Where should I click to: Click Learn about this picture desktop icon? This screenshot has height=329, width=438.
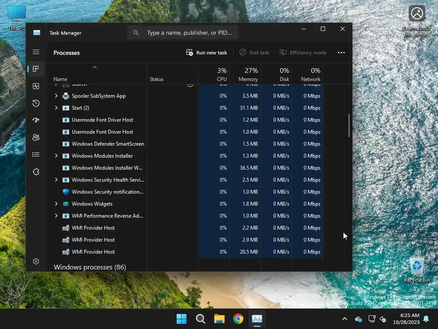(417, 21)
